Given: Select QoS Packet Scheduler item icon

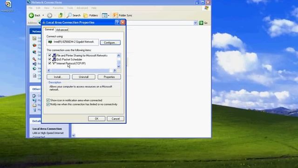Looking at the screenshot, I should coord(54,59).
